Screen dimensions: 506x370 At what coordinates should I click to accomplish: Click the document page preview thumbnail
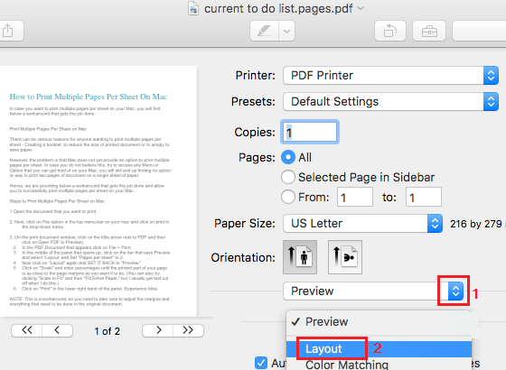(x=98, y=191)
